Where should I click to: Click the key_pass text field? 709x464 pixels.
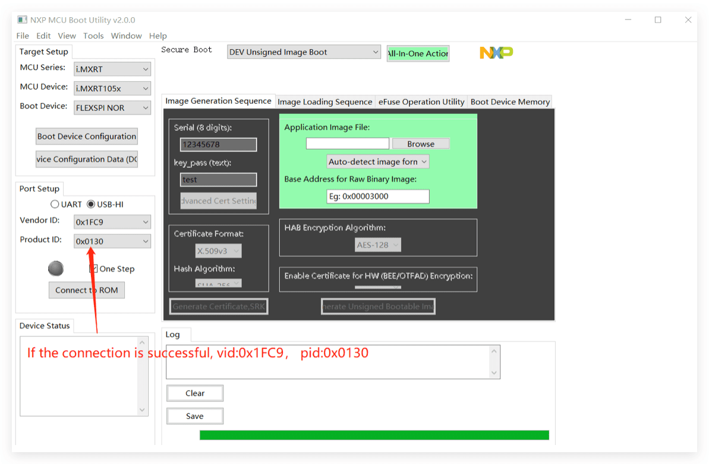218,180
